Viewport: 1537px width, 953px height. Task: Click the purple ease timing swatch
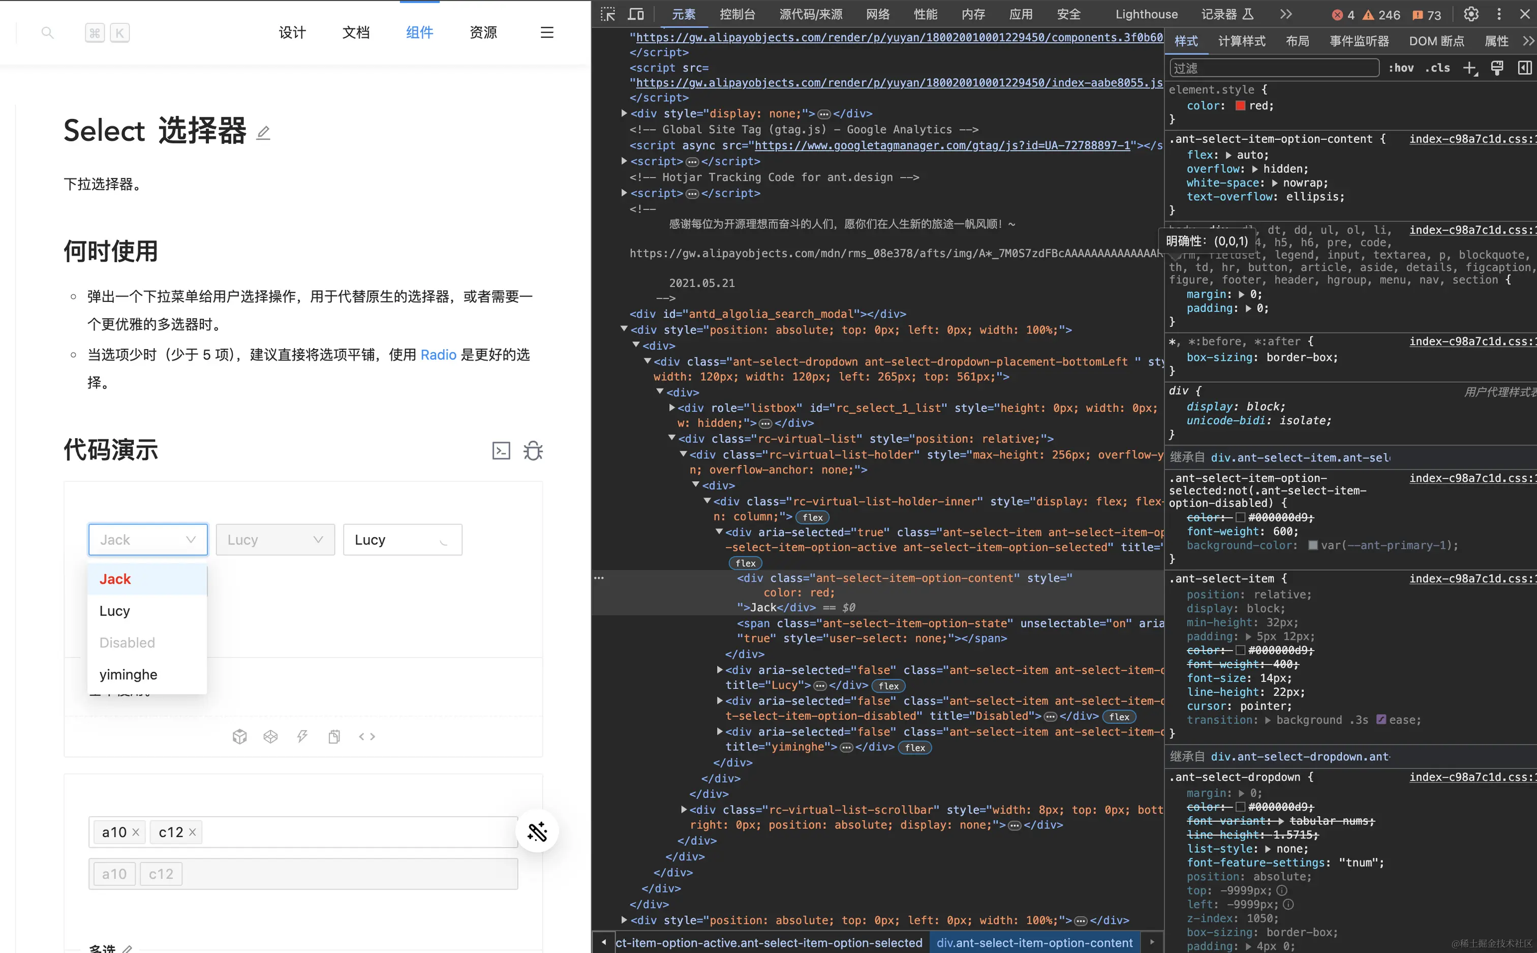coord(1381,720)
